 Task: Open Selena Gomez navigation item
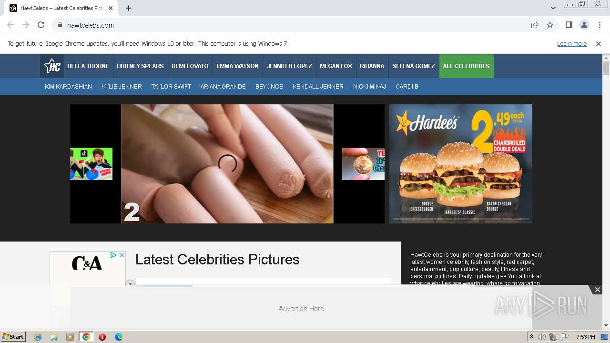pos(414,66)
